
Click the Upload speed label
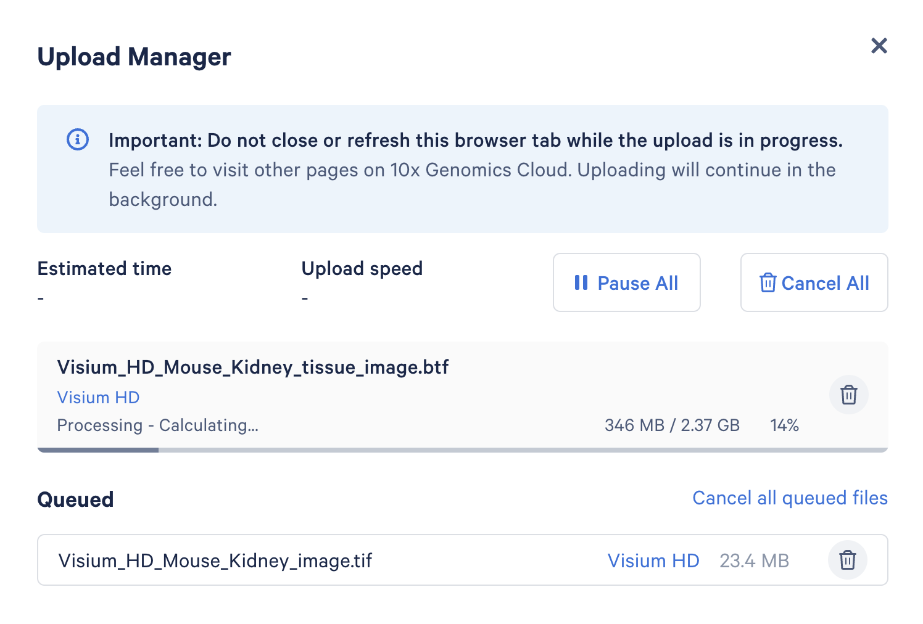[362, 269]
